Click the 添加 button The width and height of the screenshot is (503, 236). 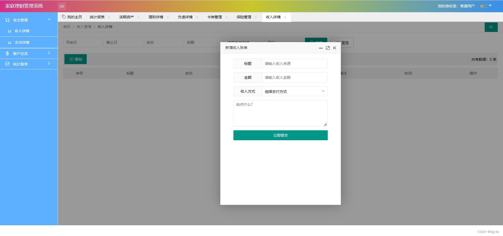click(75, 59)
